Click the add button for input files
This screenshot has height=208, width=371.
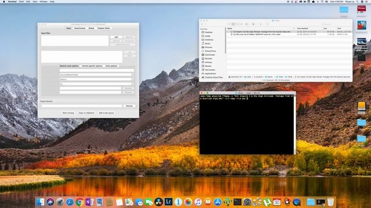[116, 37]
